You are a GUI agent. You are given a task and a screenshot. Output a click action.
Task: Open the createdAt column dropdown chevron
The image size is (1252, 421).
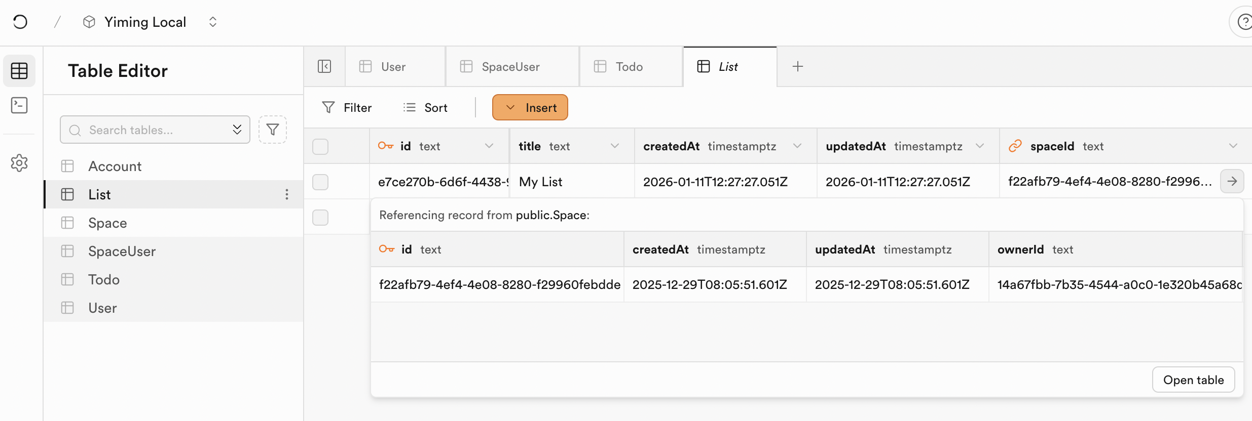point(797,146)
